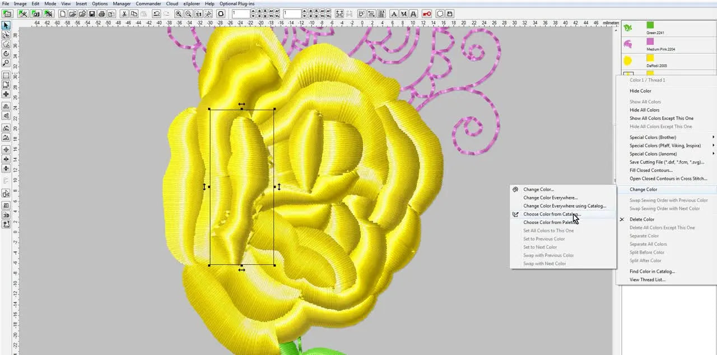Click the yellow rose thumbnail in color list
Screen dimensions: 717x355
point(628,60)
